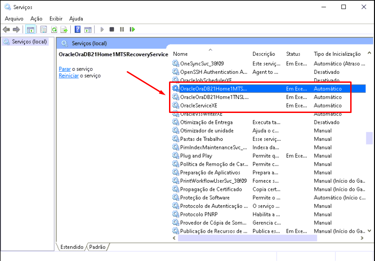Select the Otimizador de unidade service
Image resolution: width=375 pixels, height=261 pixels.
click(x=269, y=130)
